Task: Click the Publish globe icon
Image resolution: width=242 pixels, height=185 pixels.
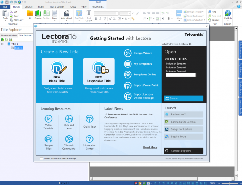Action: (x=228, y=13)
